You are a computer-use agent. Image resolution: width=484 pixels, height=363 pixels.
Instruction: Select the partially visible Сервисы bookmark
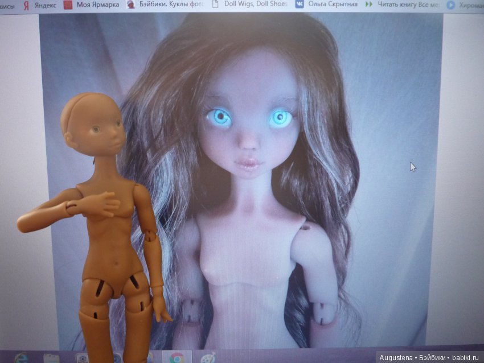point(7,5)
